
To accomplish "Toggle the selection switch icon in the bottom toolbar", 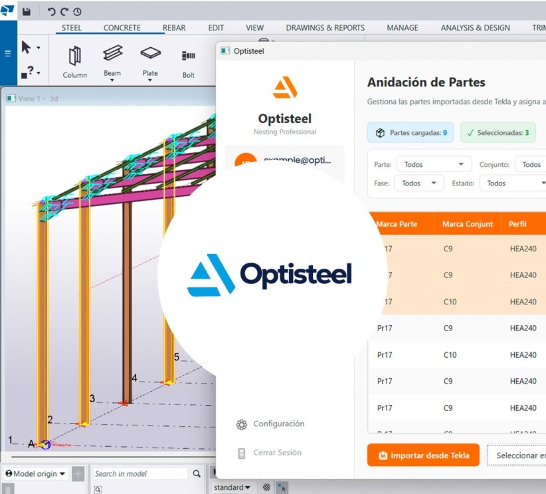I will point(282,488).
